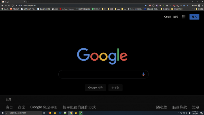Open the 服務條款 terms link

tap(180, 107)
